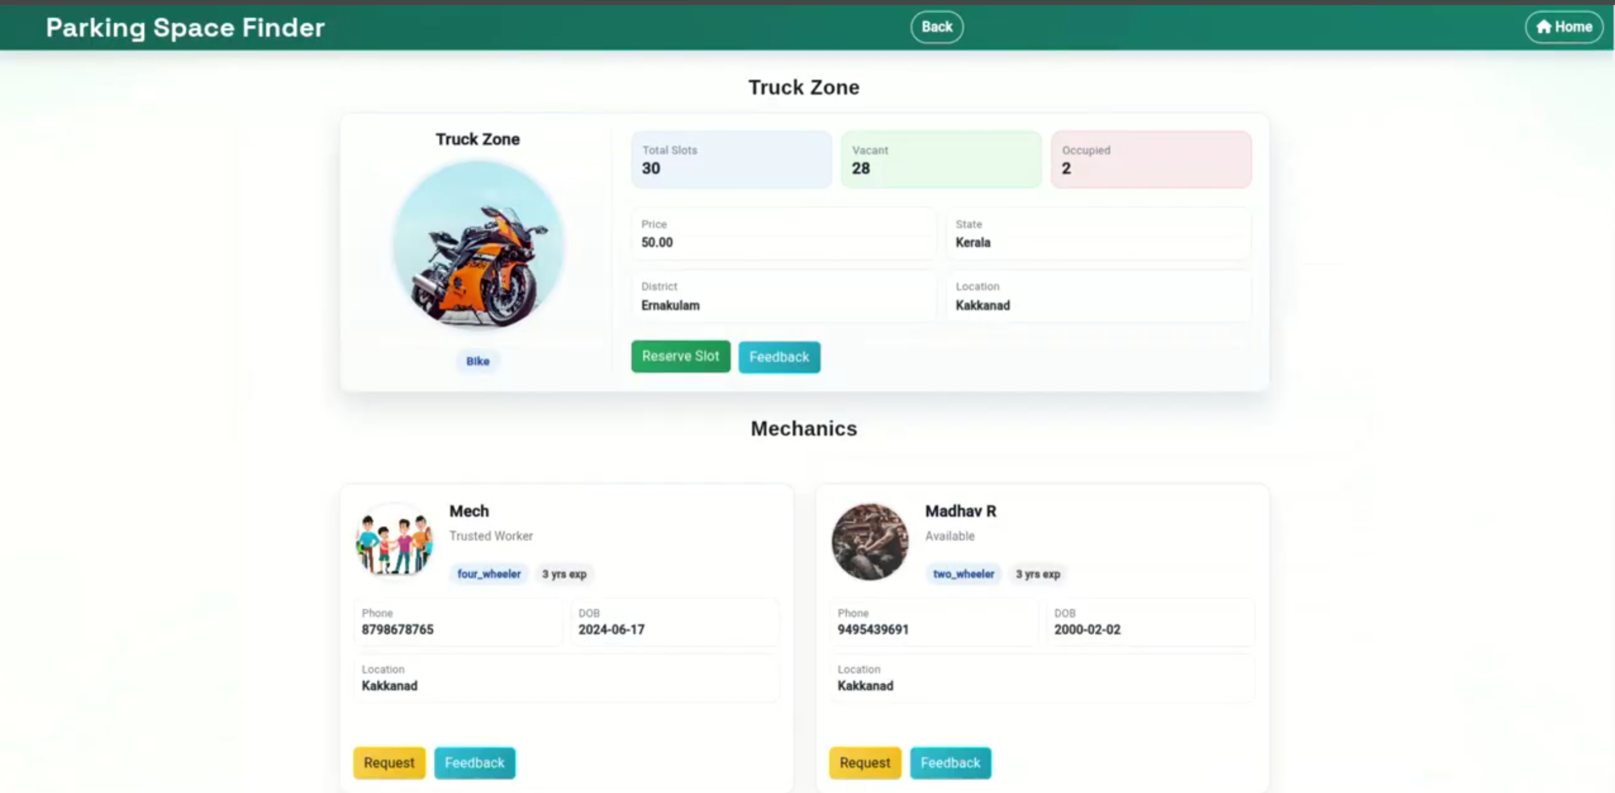Click the Total Slots 30 card
The width and height of the screenshot is (1615, 793).
coord(731,159)
